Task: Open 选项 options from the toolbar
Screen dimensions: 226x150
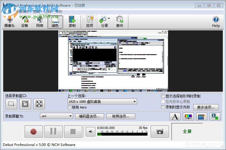Action: pos(90,22)
